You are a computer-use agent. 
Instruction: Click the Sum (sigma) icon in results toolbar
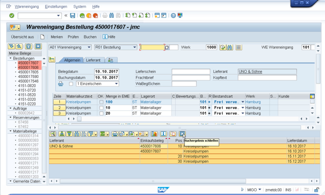[103, 134]
